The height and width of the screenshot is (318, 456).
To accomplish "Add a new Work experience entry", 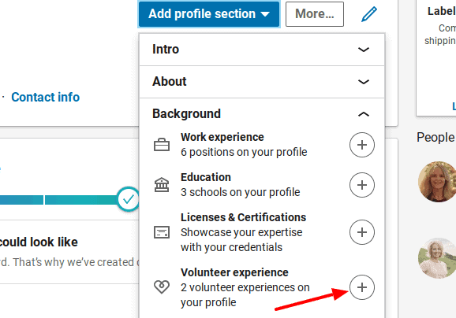I will [362, 145].
